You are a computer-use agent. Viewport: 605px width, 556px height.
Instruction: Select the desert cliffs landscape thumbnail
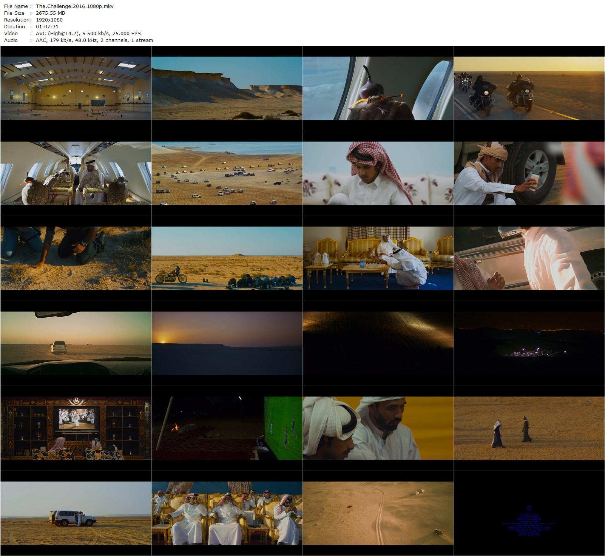227,88
